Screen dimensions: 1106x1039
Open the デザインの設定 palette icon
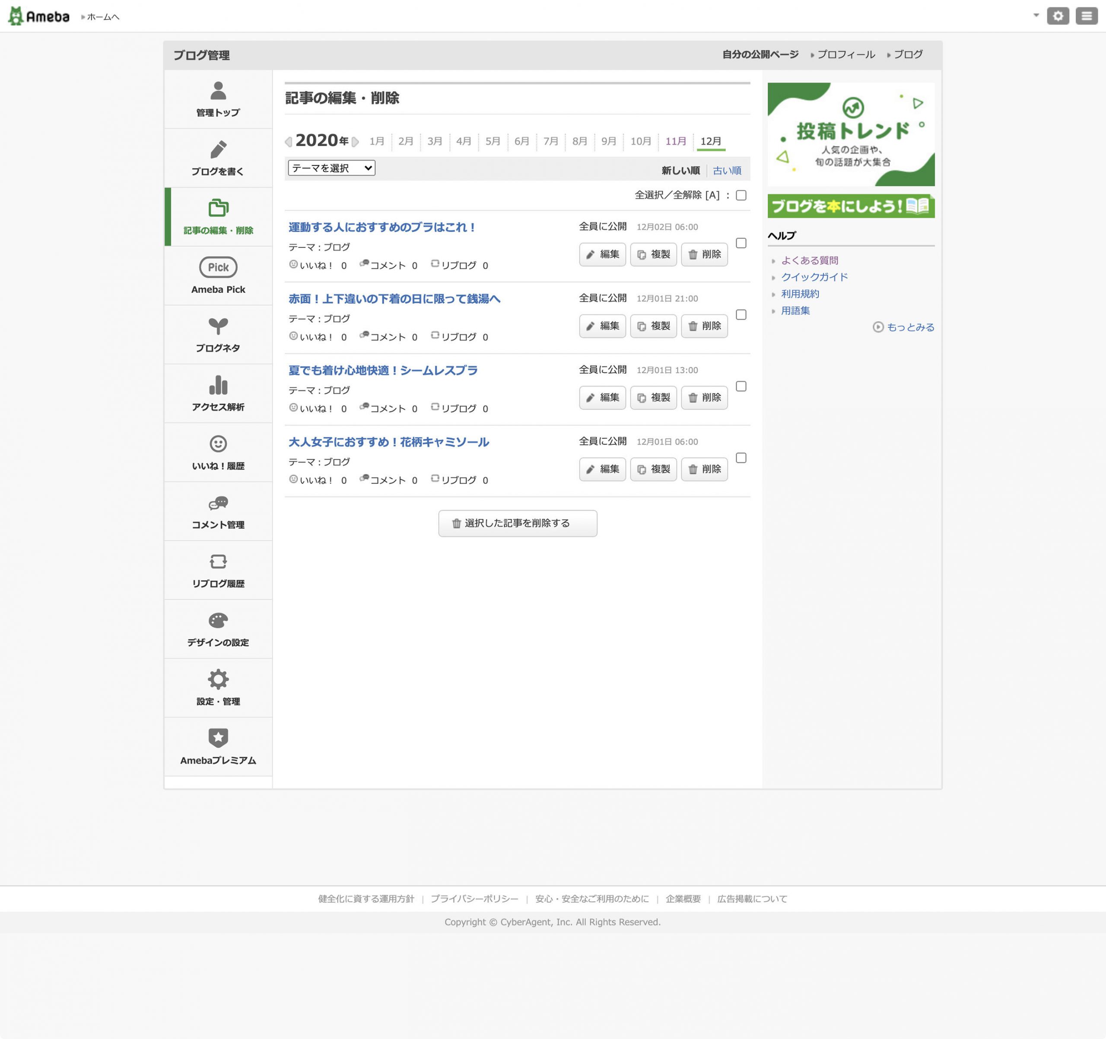[x=218, y=621]
